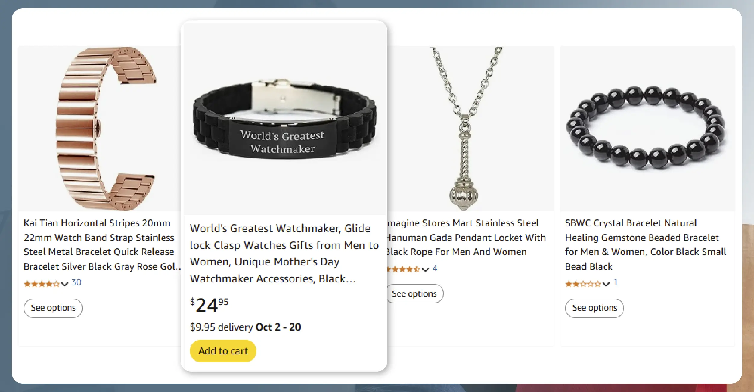
Task: Click the black engraved Watchmaker bracelet image
Action: [284, 120]
